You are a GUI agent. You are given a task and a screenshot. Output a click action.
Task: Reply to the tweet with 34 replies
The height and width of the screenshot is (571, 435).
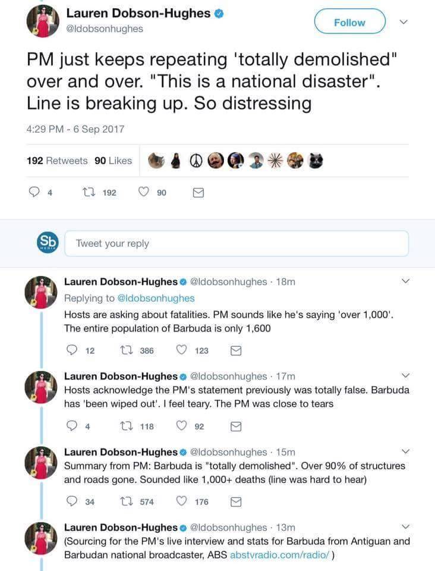[x=72, y=501]
